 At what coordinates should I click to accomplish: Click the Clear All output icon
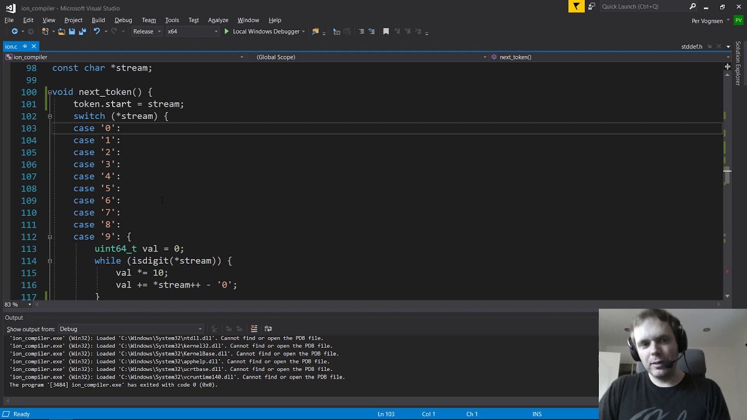coord(254,328)
